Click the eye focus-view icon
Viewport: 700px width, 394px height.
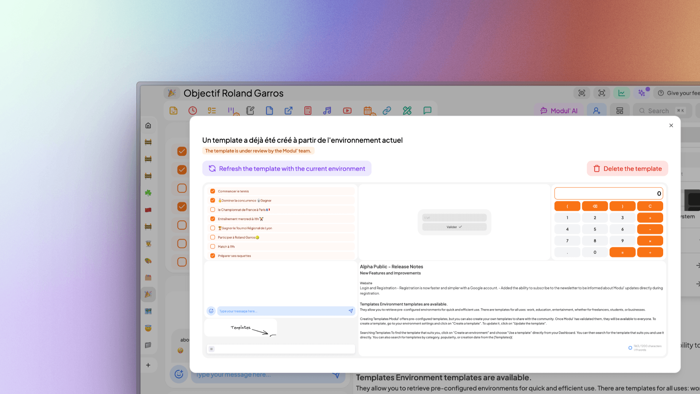582,93
